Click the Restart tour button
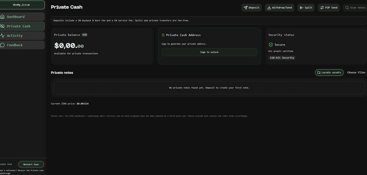This screenshot has height=175, width=367. [x=31, y=164]
